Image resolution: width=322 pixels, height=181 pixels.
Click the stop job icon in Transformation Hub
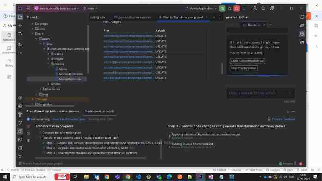point(28,126)
